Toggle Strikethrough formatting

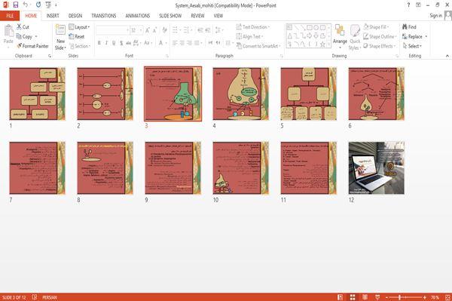[128, 43]
